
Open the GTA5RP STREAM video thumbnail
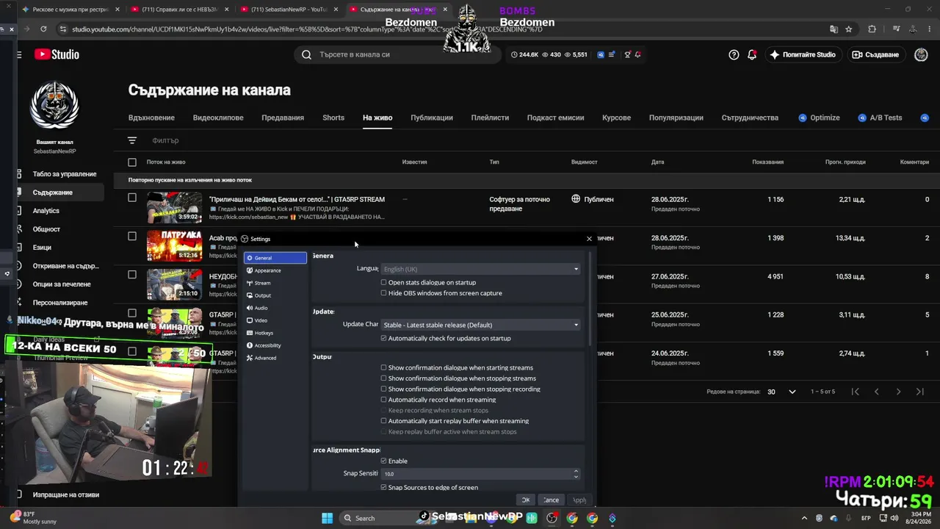(174, 208)
